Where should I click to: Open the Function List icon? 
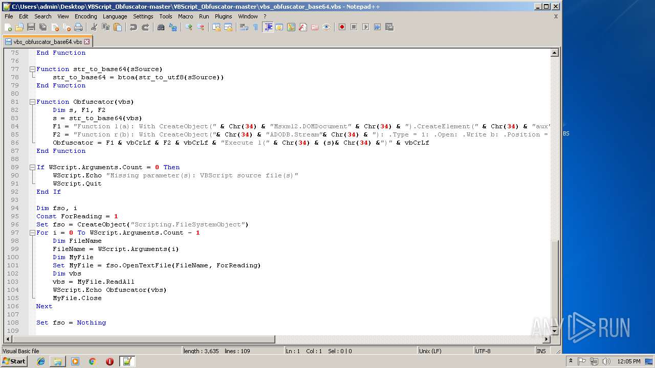point(302,27)
